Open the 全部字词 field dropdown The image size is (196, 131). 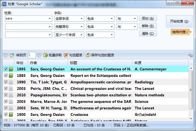(x=81, y=18)
